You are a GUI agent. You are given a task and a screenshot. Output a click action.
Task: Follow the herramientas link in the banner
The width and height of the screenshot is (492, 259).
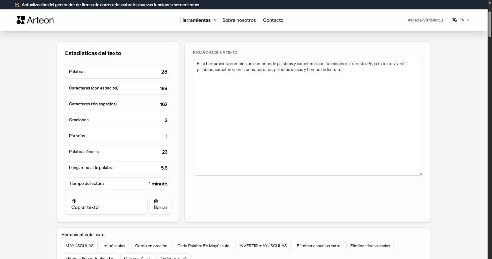tap(186, 5)
